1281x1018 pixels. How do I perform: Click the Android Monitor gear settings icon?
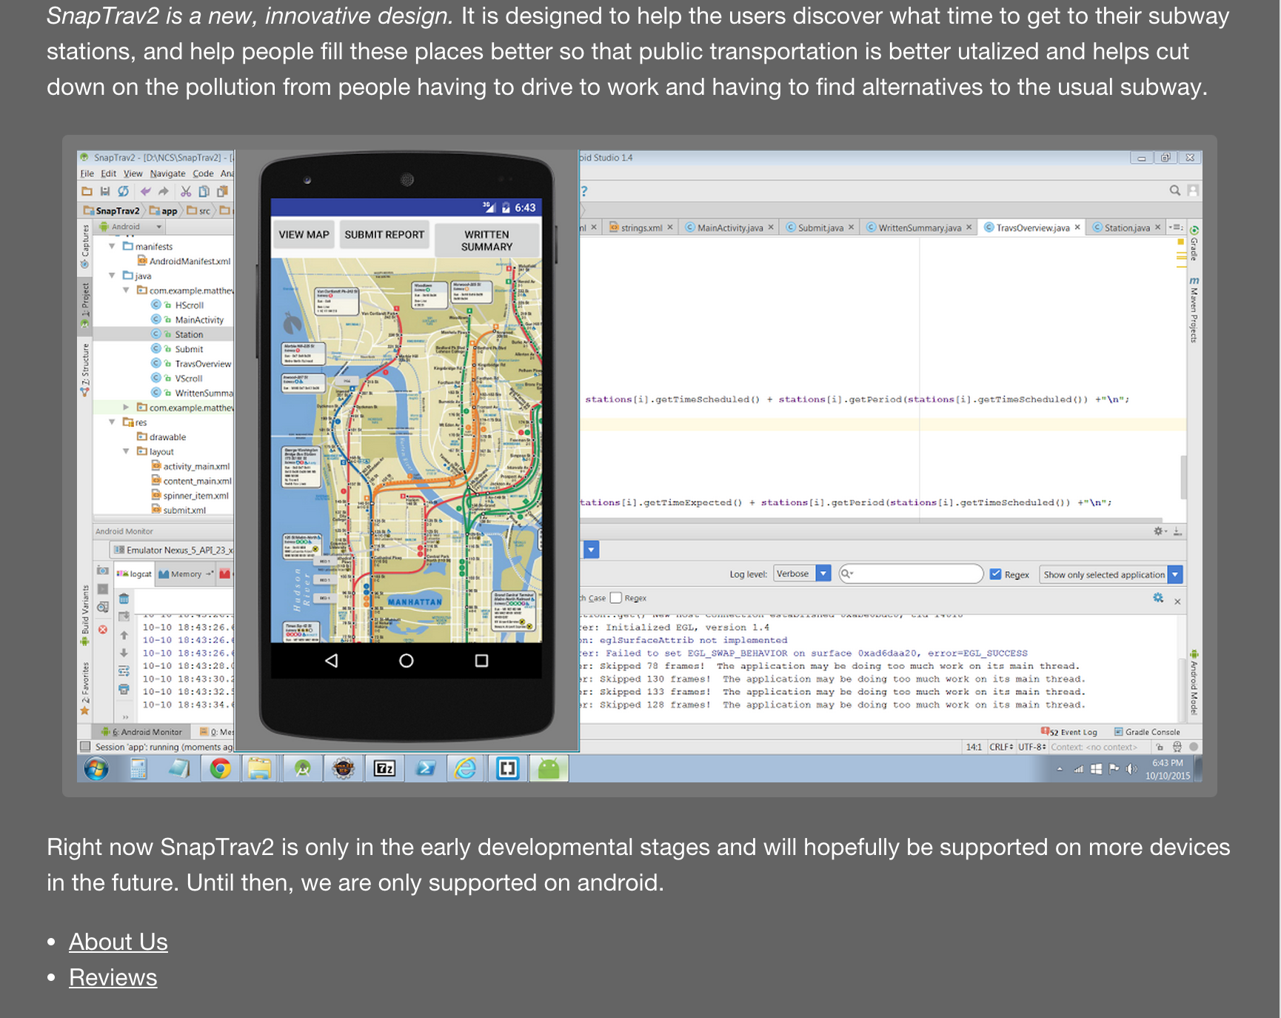(1160, 531)
